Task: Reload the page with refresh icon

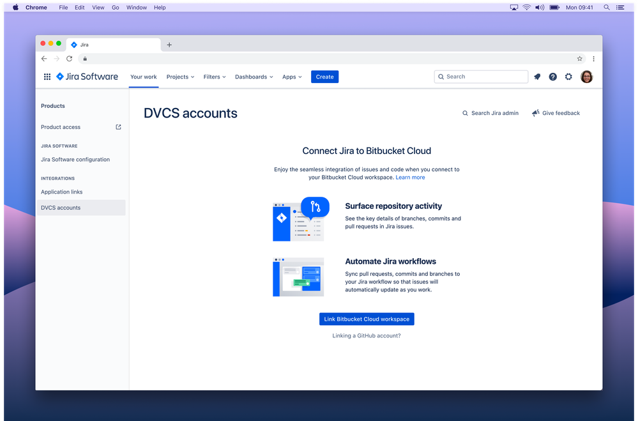Action: point(69,59)
